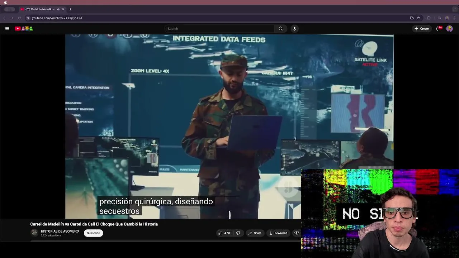Image resolution: width=459 pixels, height=258 pixels.
Task: Open the Create menu
Action: [x=422, y=29]
